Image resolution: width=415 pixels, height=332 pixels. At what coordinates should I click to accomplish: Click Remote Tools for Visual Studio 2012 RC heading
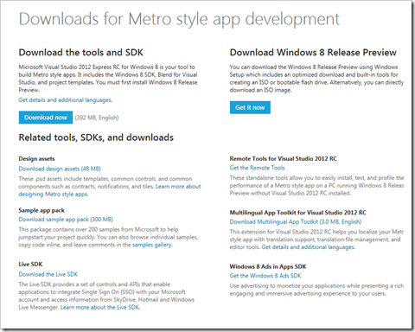284,159
